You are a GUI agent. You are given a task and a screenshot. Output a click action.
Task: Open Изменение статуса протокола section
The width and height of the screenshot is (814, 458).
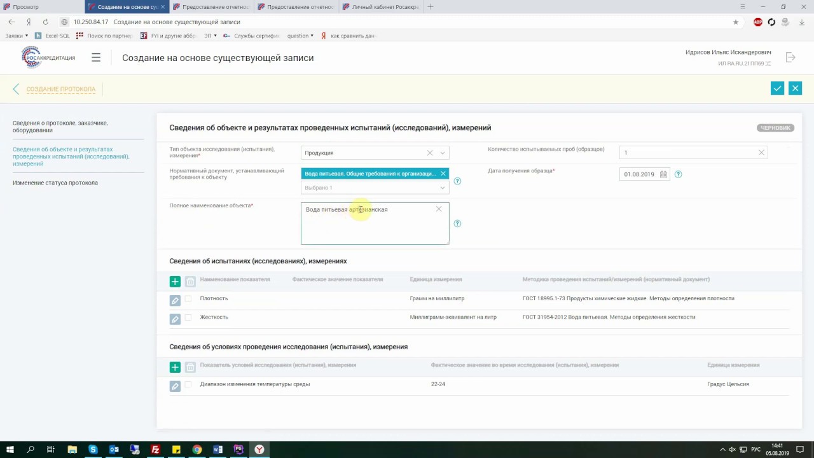(55, 183)
